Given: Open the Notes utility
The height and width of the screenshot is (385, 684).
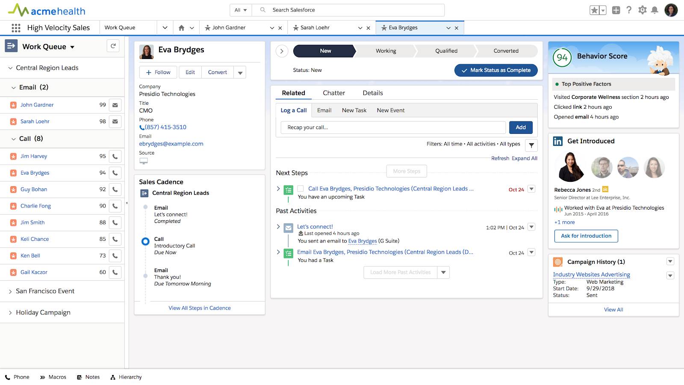Looking at the screenshot, I should (88, 377).
